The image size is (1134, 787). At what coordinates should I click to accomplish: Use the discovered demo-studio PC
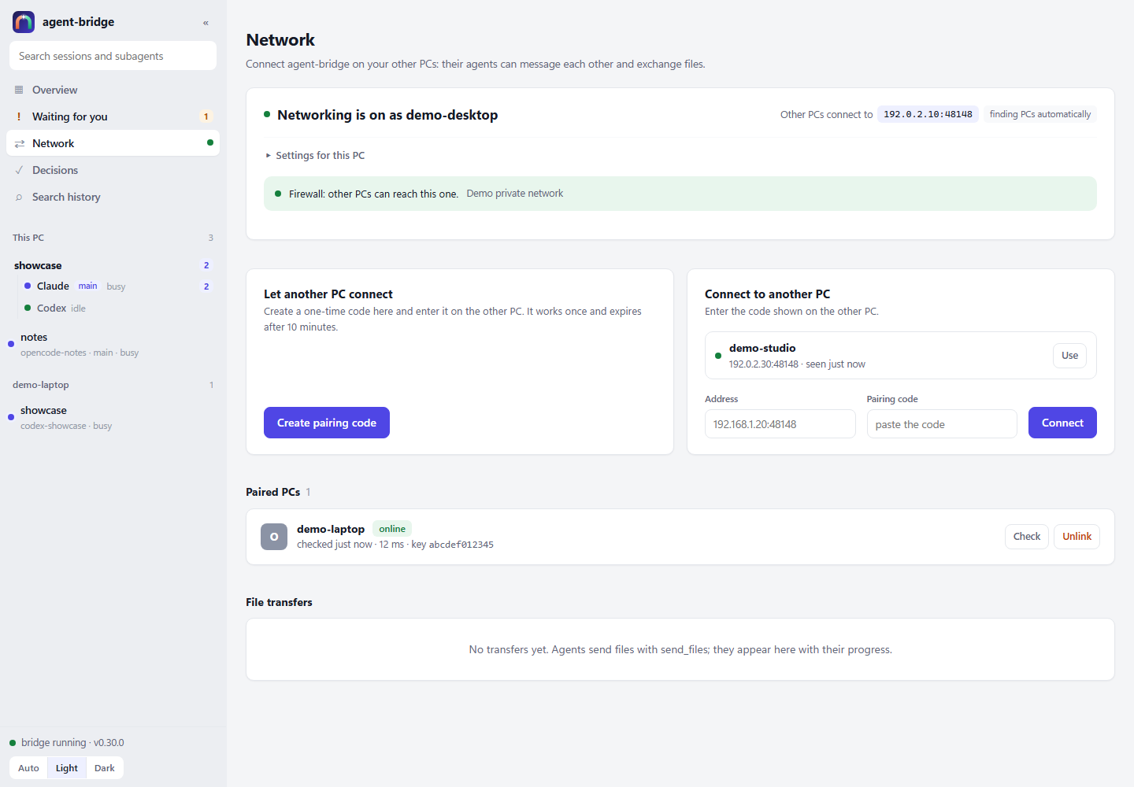[1069, 356]
